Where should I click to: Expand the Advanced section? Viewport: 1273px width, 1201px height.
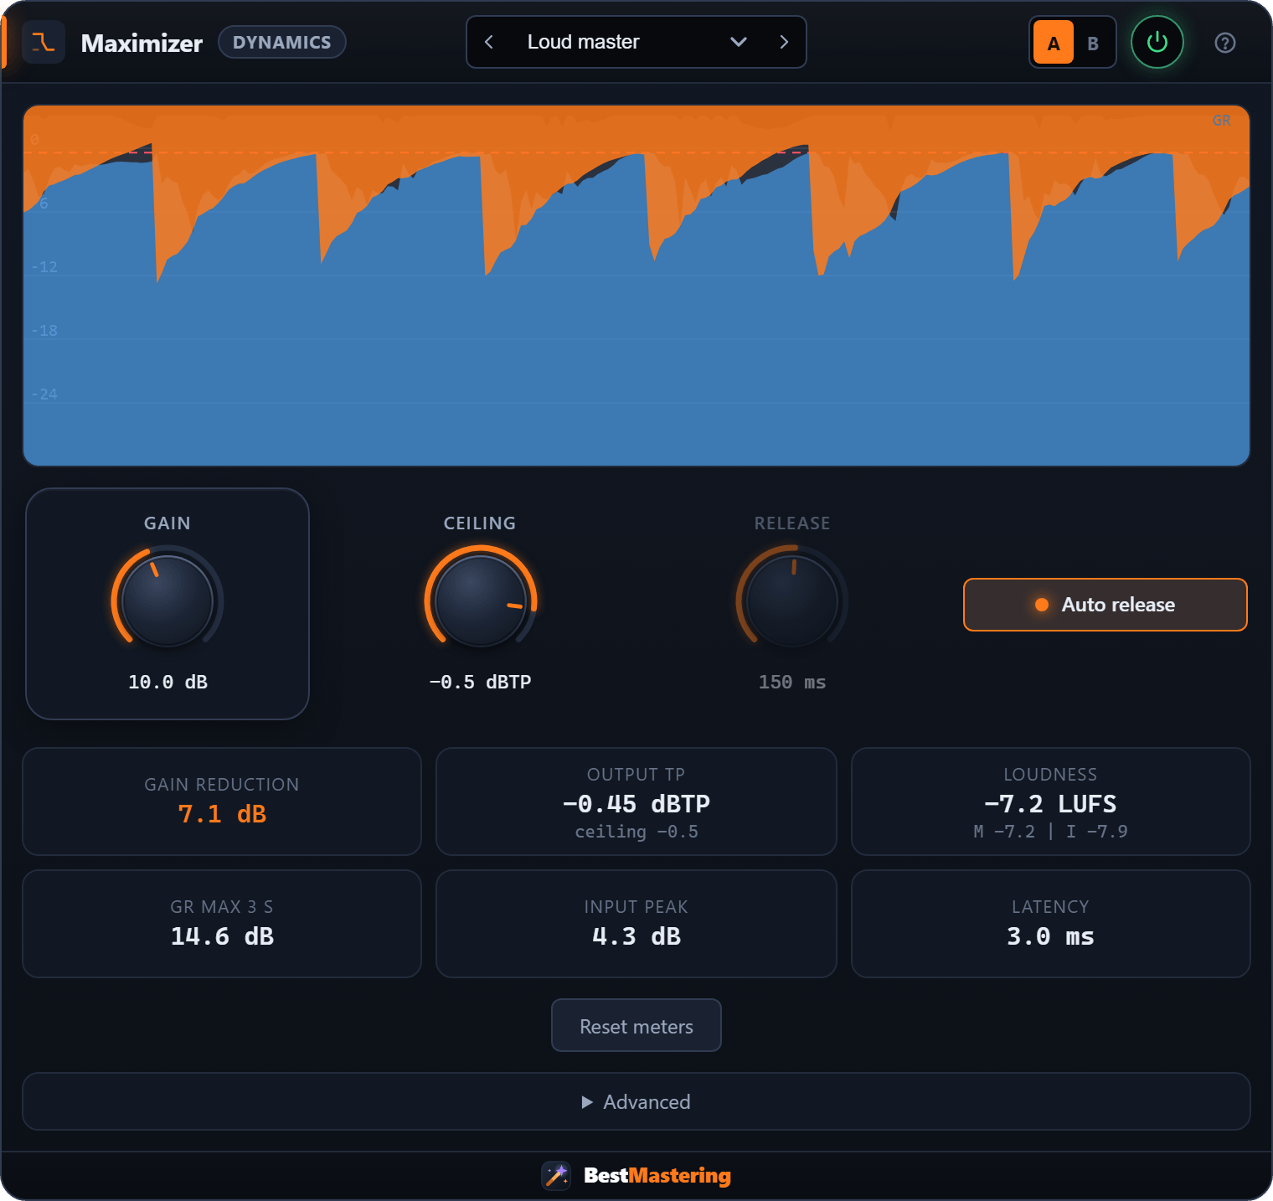(x=636, y=1101)
